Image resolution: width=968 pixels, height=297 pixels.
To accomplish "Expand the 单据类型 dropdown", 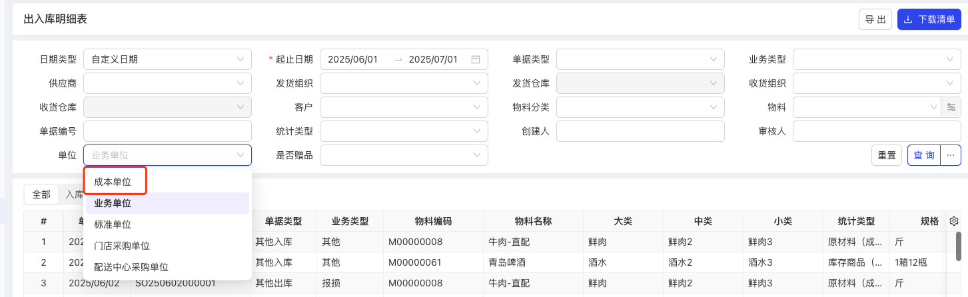I will 640,59.
